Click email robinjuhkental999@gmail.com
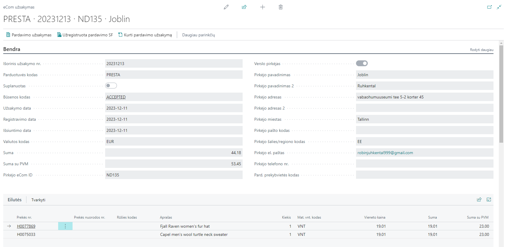This screenshot has width=507, height=247. (385, 153)
